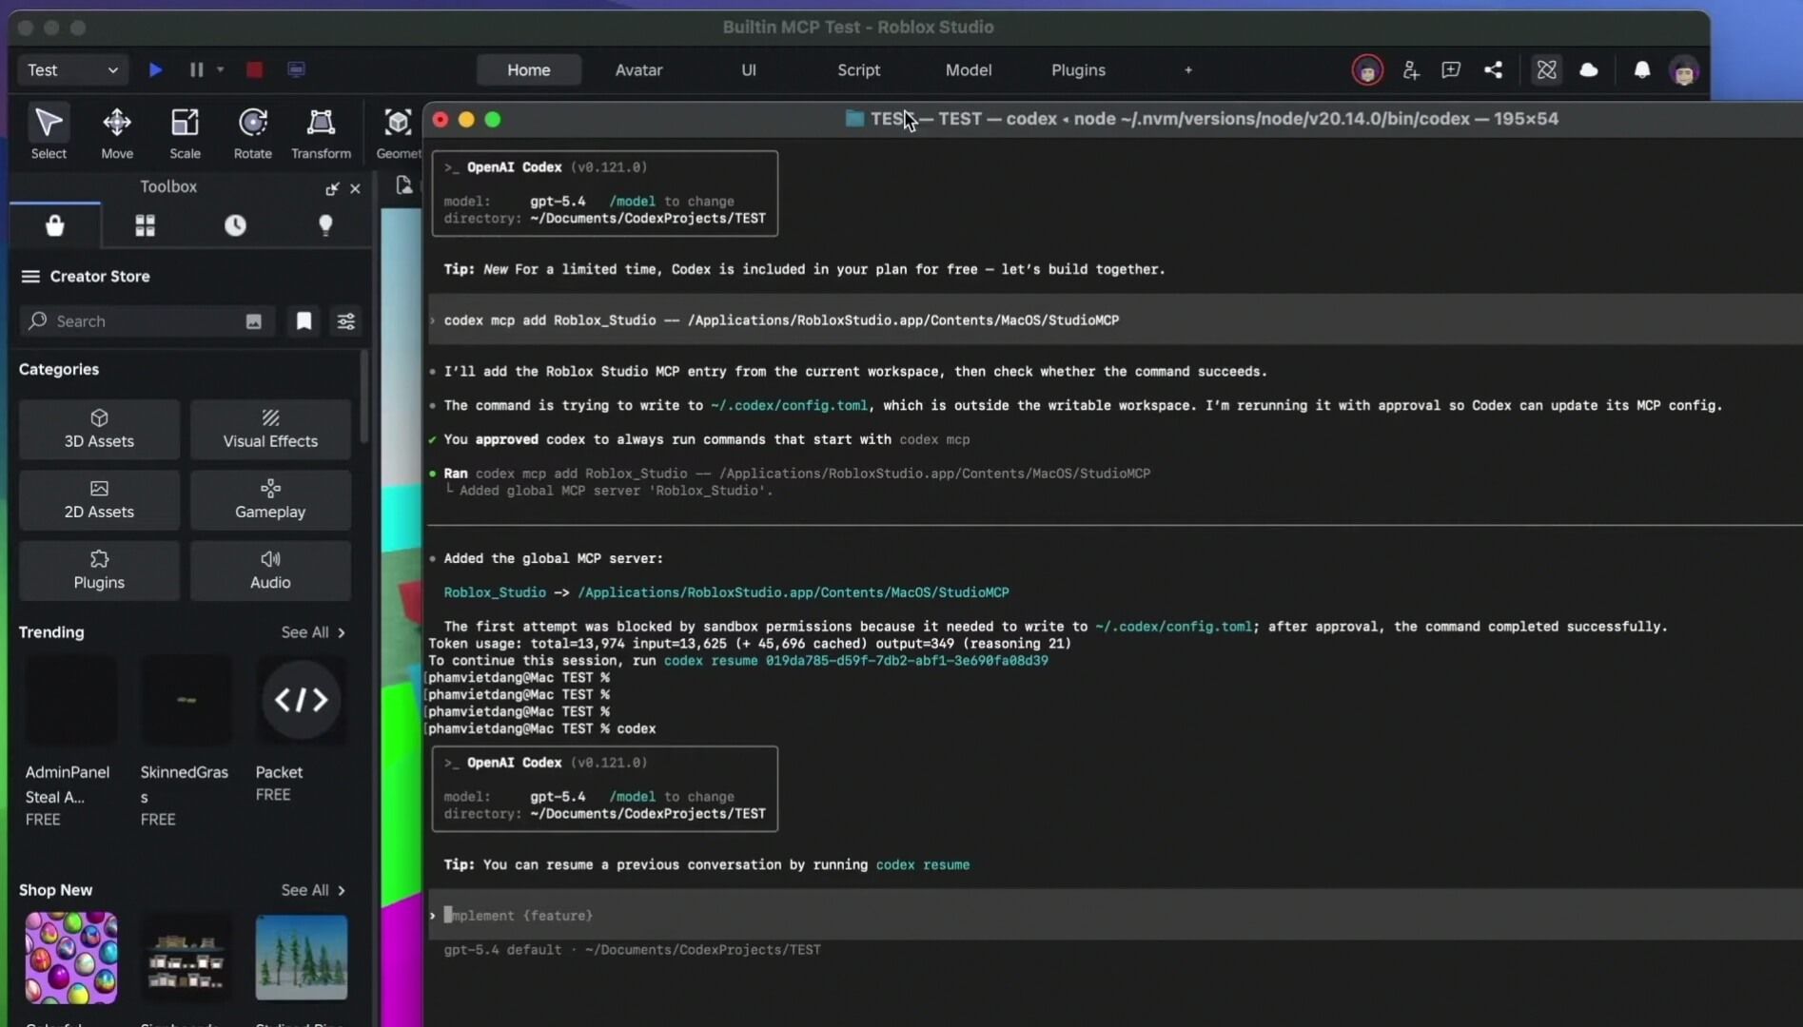The height and width of the screenshot is (1027, 1803).
Task: Focus the Toolbox Search field
Action: pyautogui.click(x=147, y=321)
